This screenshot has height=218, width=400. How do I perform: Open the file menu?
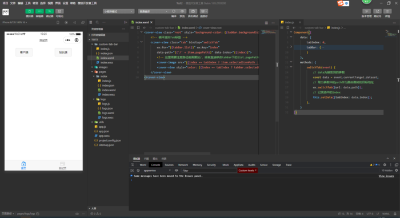(x=13, y=3)
